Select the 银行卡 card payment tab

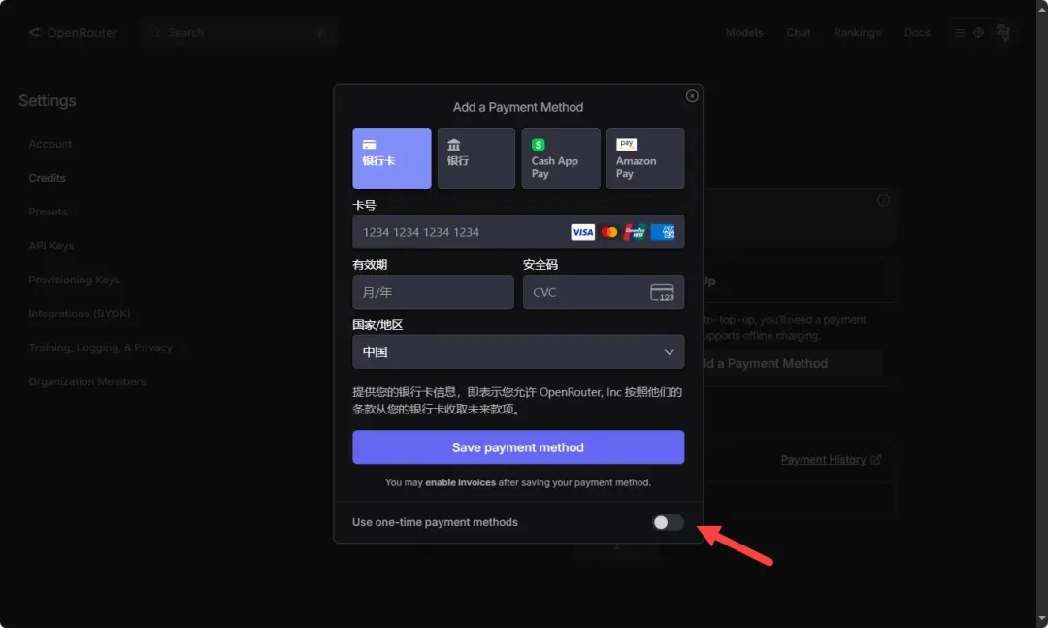pos(391,158)
